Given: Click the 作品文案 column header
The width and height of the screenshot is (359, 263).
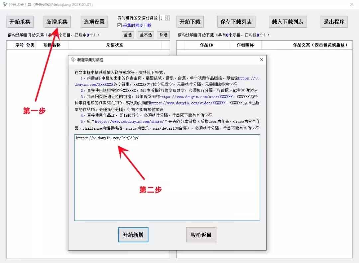Looking at the screenshot, I should (x=307, y=45).
